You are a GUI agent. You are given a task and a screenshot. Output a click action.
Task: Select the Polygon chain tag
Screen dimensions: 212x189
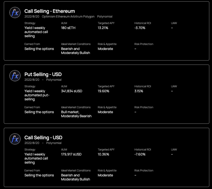89,16
